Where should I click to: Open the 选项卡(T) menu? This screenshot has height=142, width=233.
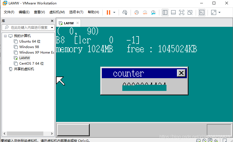[76, 12]
